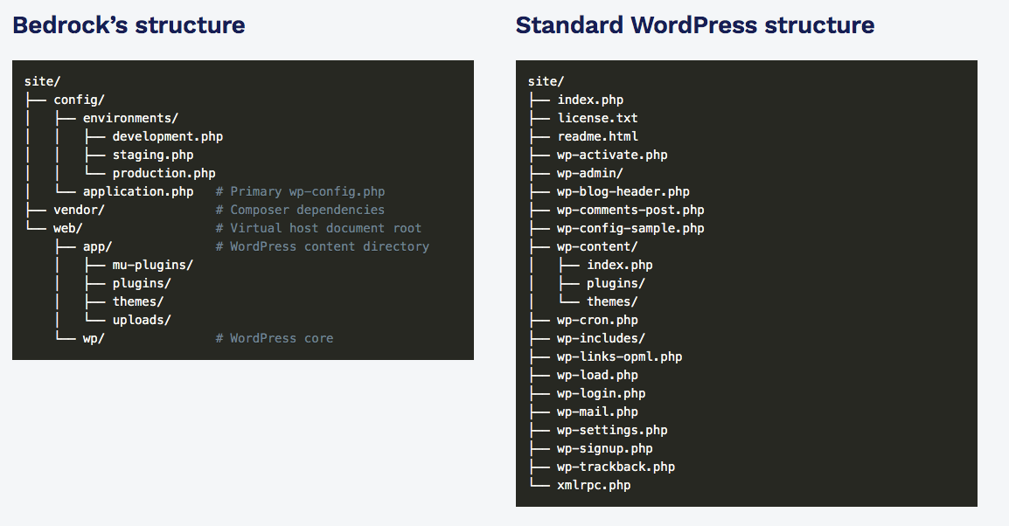Viewport: 1009px width, 526px height.
Task: Select the uploads/ folder entry
Action: (142, 320)
